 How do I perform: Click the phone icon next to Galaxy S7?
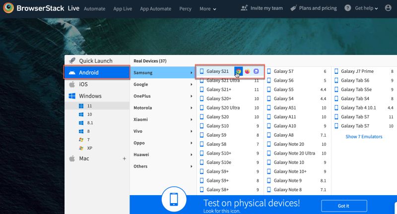pyautogui.click(x=269, y=71)
